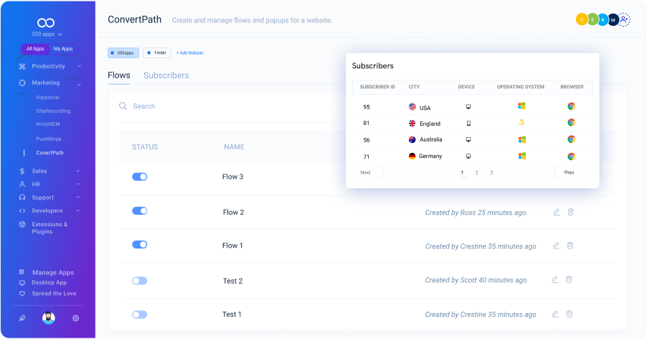Click the Add Website link
Screen dimensions: 647x339
coord(190,52)
